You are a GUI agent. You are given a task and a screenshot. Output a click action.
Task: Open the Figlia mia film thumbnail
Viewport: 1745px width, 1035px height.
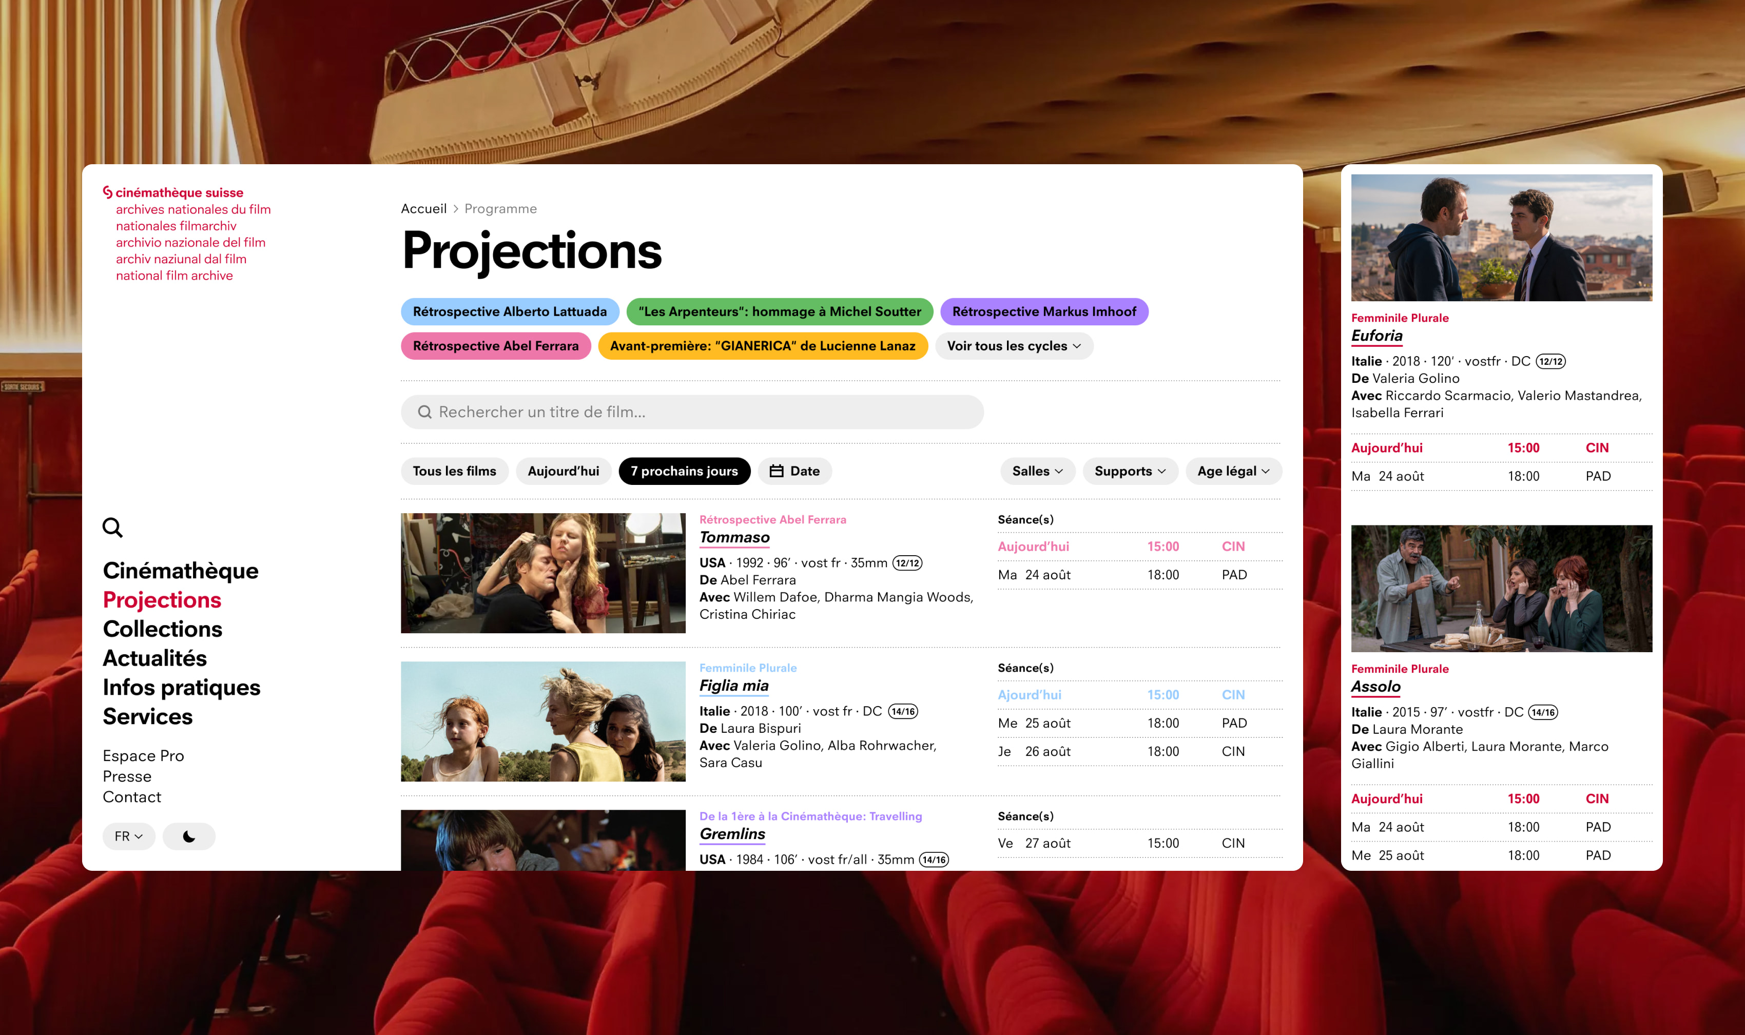coord(542,722)
